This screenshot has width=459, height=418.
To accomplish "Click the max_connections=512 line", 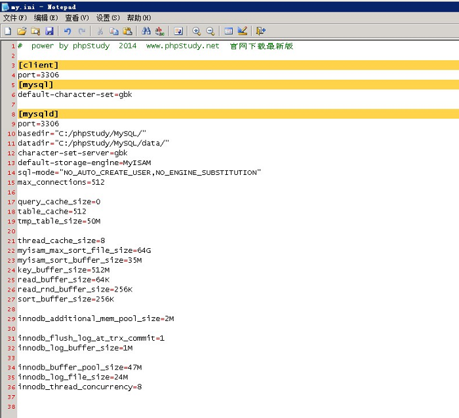I will (61, 182).
